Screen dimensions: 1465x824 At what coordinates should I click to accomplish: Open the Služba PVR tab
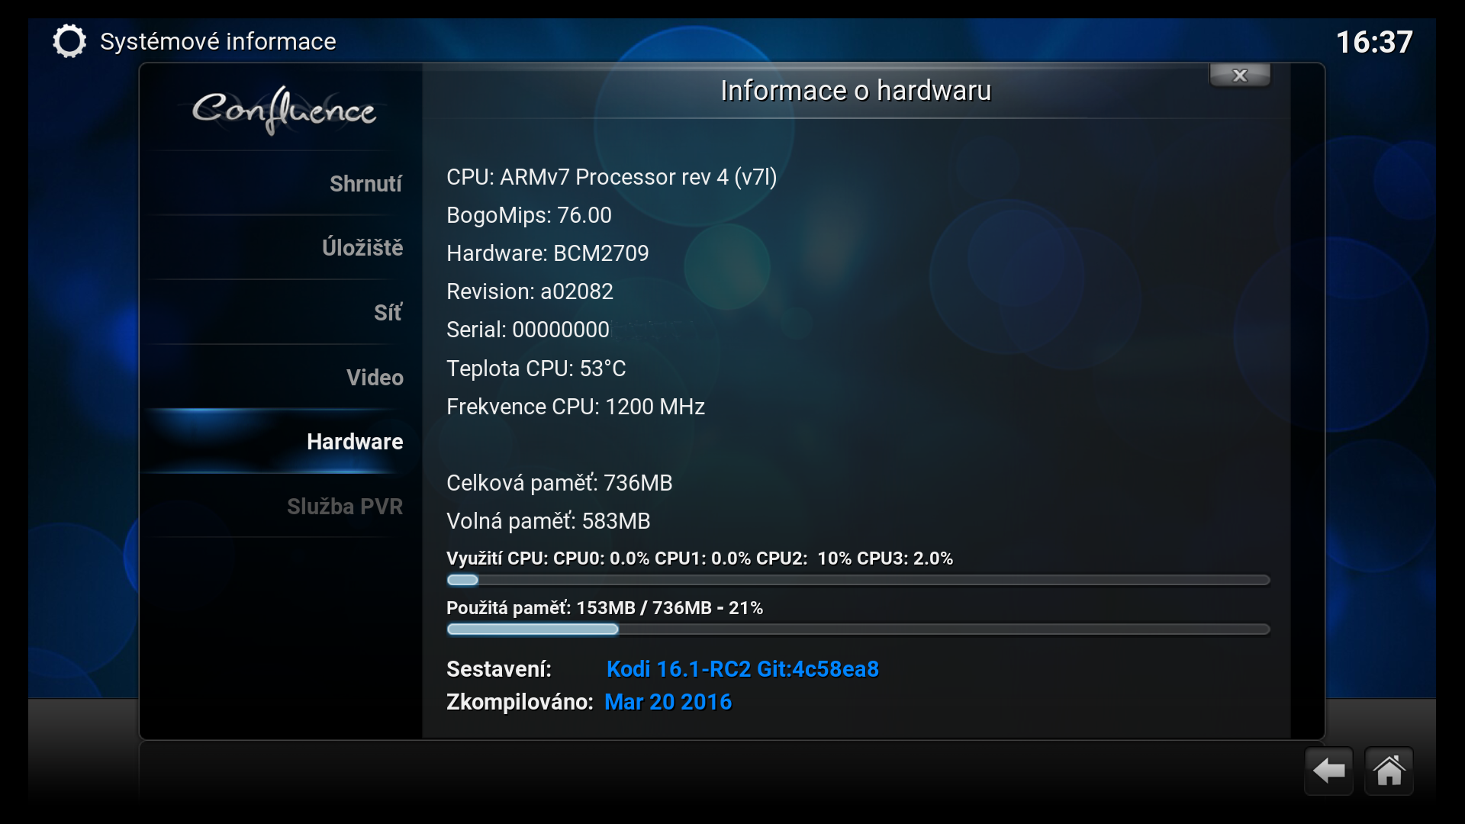click(x=345, y=507)
